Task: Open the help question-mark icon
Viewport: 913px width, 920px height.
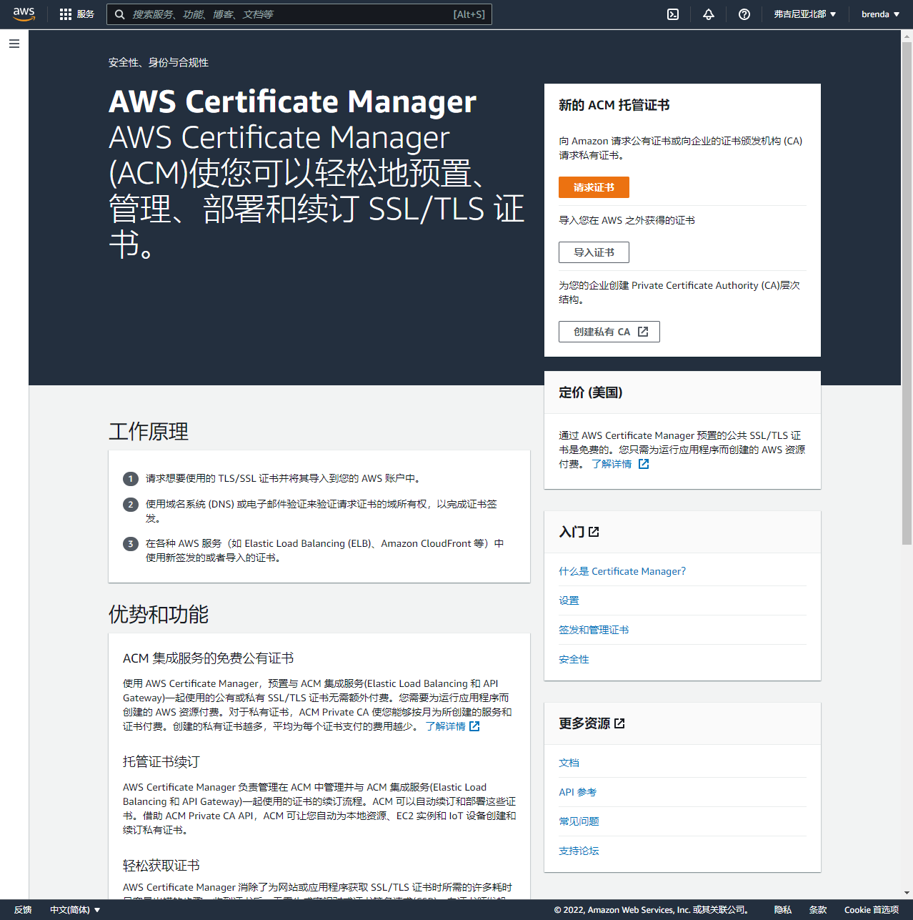Action: coord(744,14)
